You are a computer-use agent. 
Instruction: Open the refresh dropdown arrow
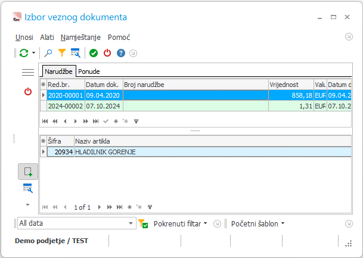click(x=33, y=53)
